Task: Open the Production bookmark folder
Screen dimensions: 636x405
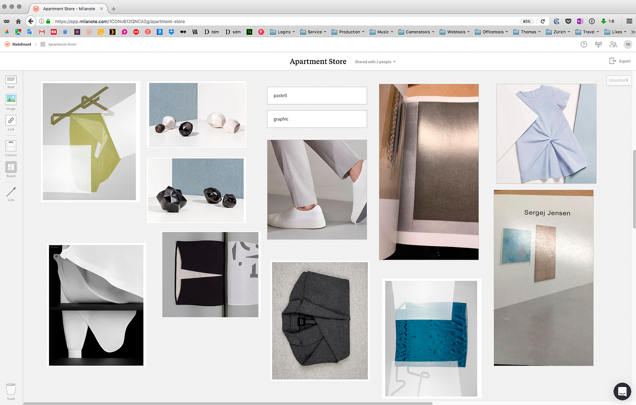Action: [348, 32]
